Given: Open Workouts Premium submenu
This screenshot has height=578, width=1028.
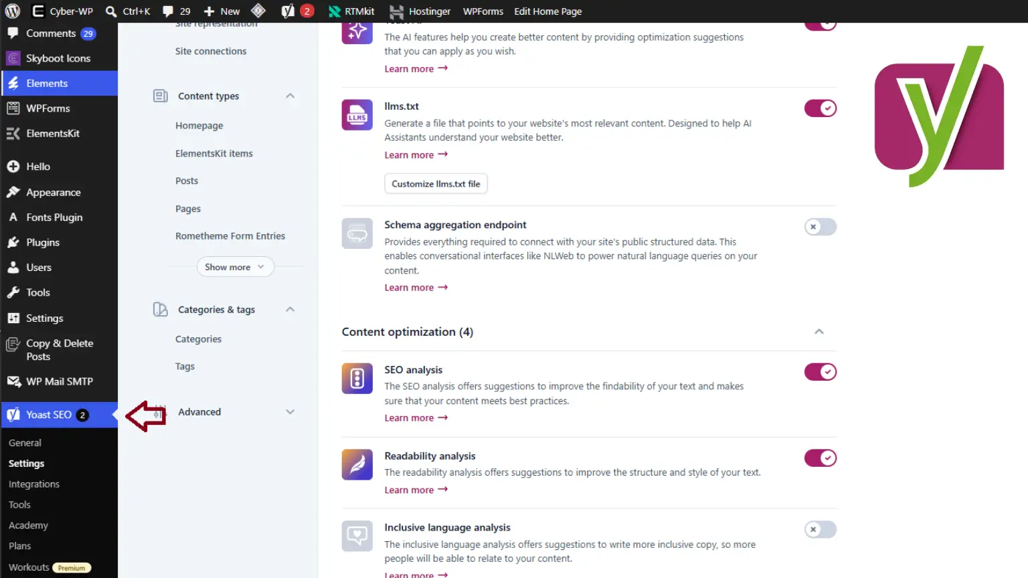Looking at the screenshot, I should pyautogui.click(x=50, y=567).
